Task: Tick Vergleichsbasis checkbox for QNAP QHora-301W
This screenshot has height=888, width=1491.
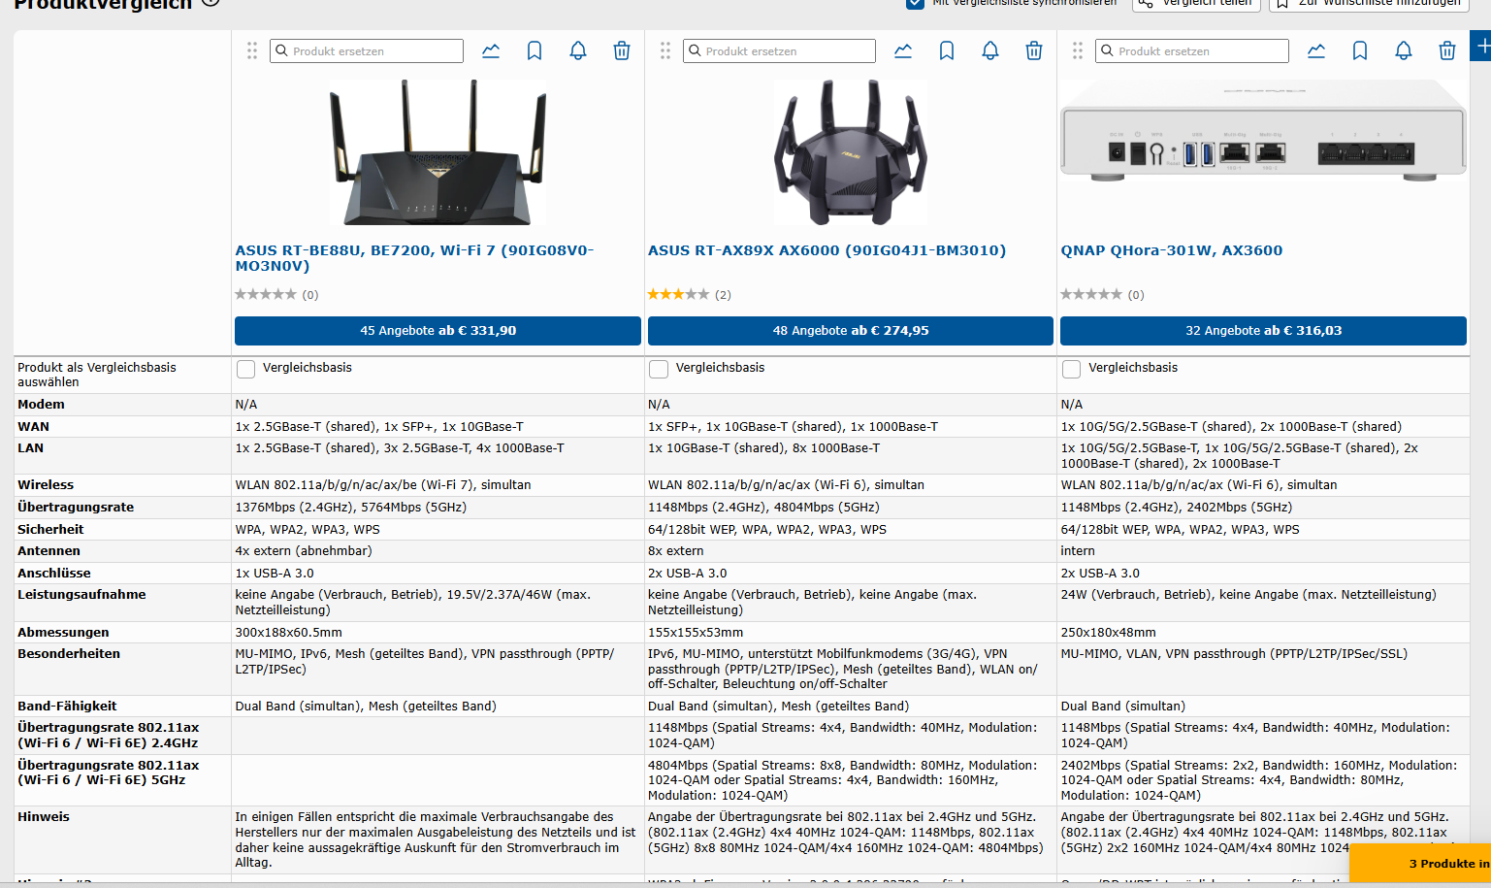Action: [1072, 369]
